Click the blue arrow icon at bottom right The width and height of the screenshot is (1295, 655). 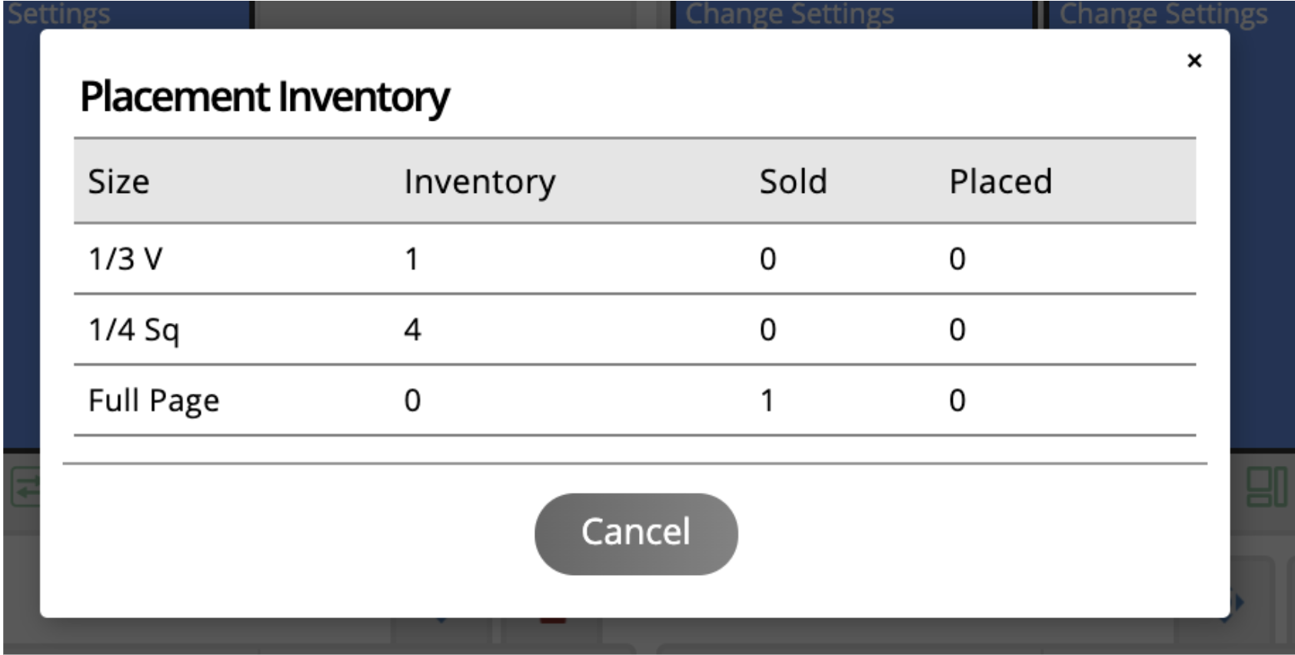point(1238,602)
